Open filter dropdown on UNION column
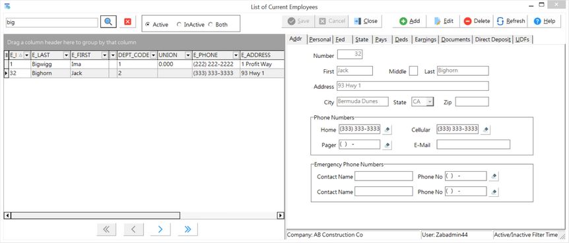Screen dimensions: 569x243 click(x=187, y=55)
